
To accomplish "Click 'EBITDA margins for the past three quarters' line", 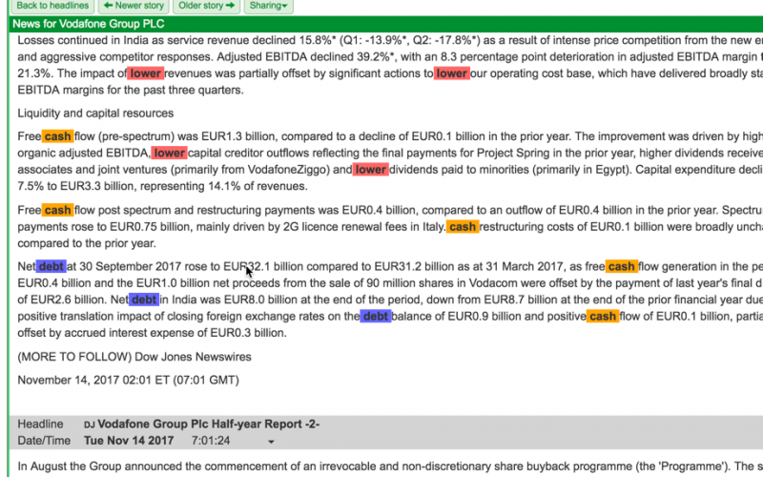I will [131, 90].
